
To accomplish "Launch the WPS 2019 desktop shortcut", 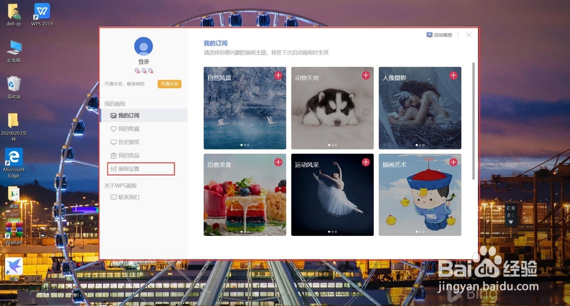I will pyautogui.click(x=42, y=15).
